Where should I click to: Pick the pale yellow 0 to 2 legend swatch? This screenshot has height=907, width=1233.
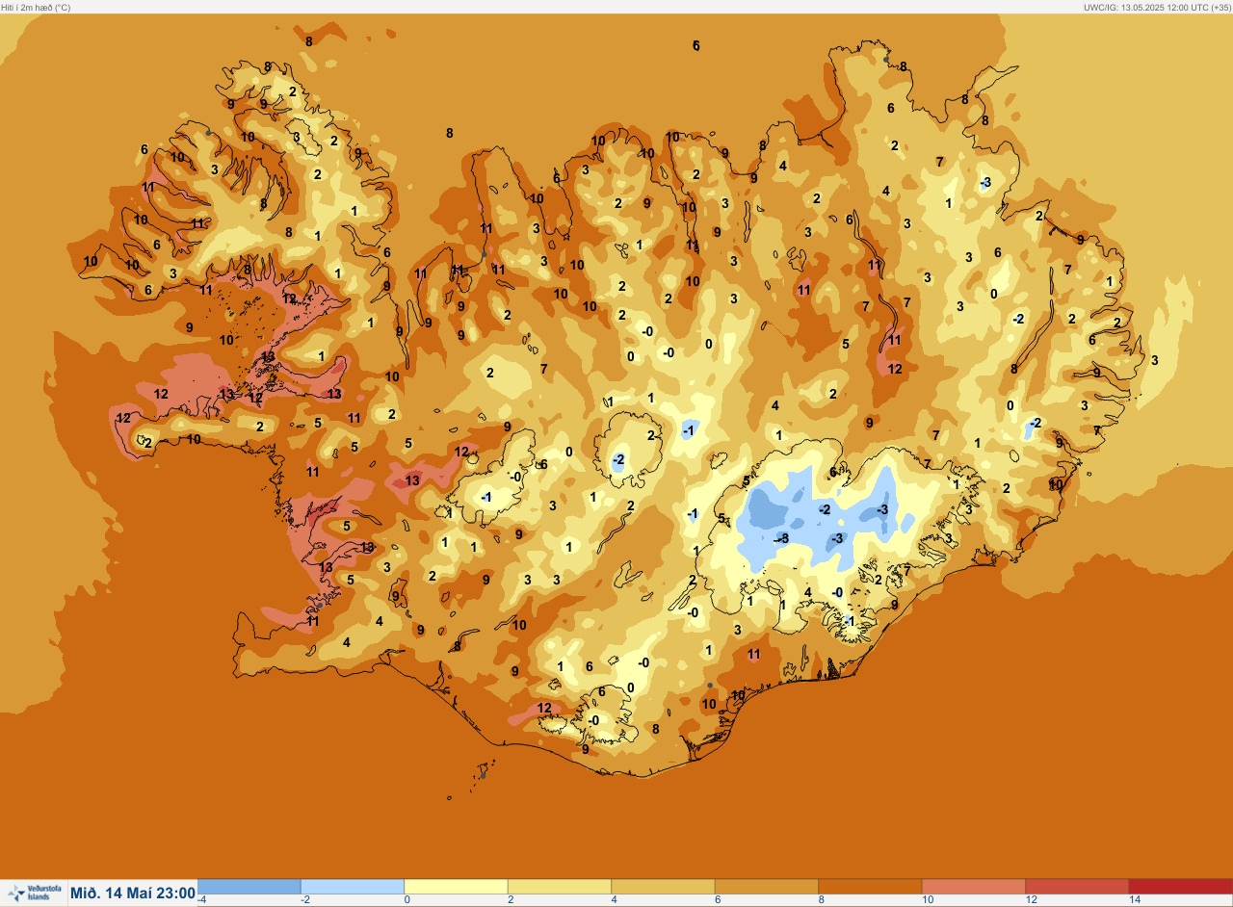pyautogui.click(x=456, y=887)
